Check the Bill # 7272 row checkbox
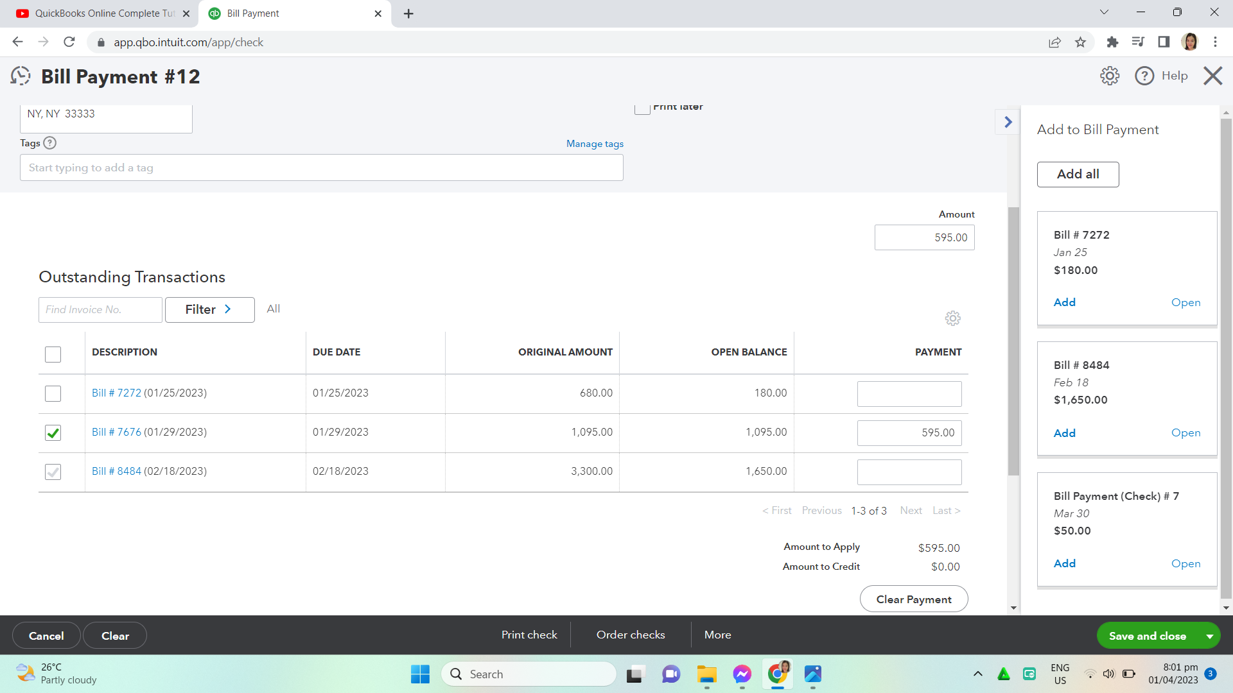 (x=53, y=393)
